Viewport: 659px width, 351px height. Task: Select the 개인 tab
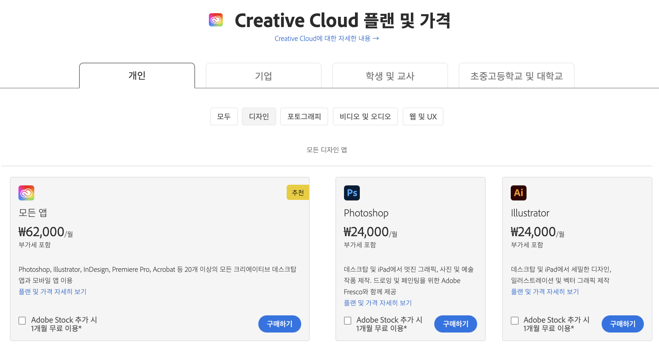[137, 76]
